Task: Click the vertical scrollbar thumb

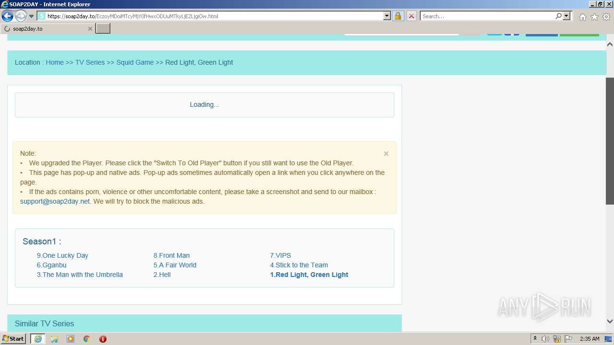Action: (610, 141)
